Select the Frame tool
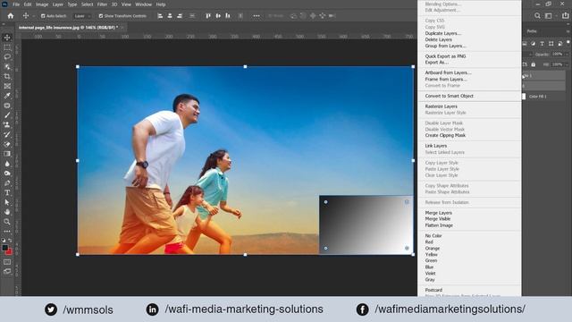Viewport: 572px width, 322px height. point(7,86)
